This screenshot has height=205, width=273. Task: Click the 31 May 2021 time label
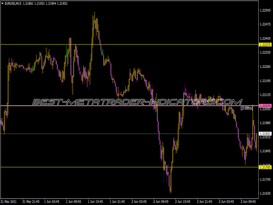pos(9,202)
